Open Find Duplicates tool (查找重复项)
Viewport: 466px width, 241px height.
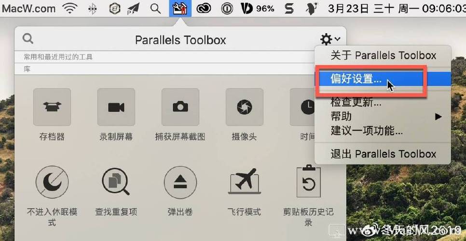[x=116, y=182]
